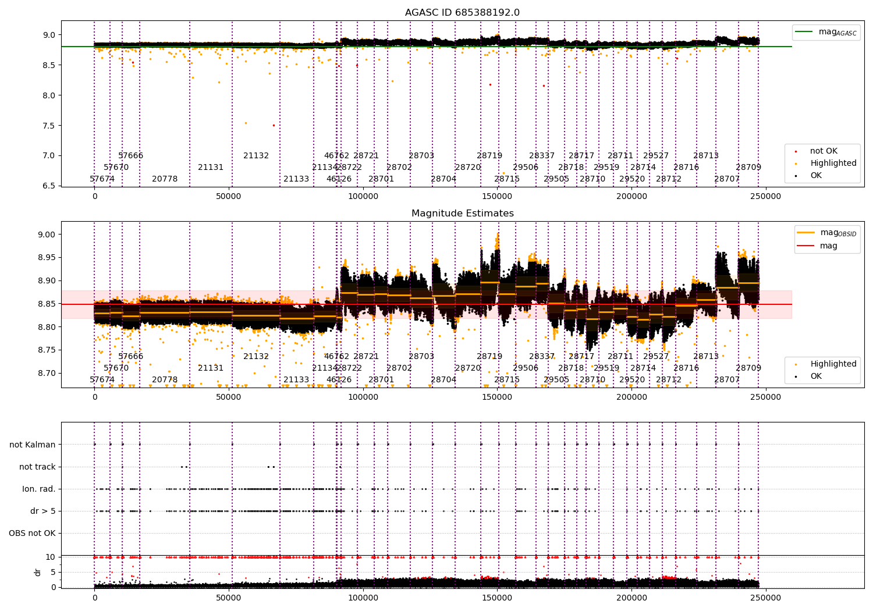Screen dimensions: 873x611
Task: Click the 8.75 y-axis tick of middle plot
Action: [47, 350]
